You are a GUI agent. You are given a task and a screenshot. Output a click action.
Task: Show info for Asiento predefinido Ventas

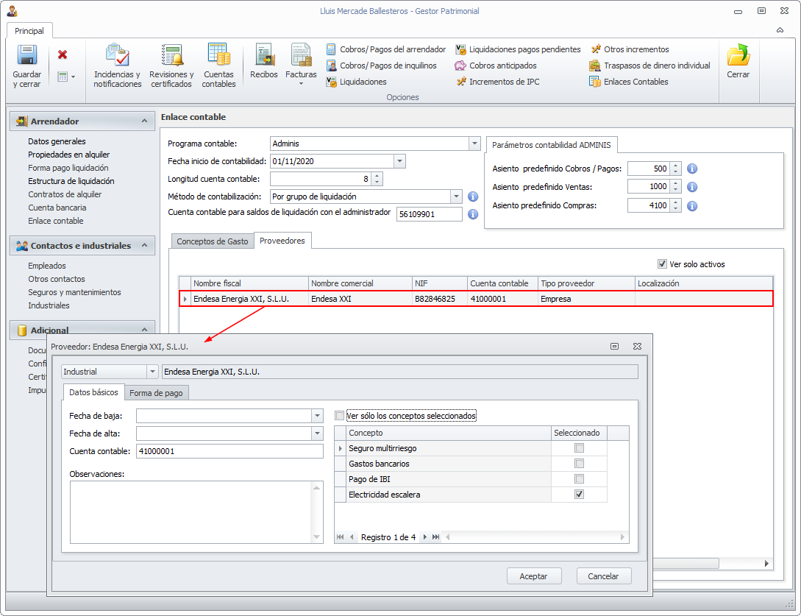(692, 187)
